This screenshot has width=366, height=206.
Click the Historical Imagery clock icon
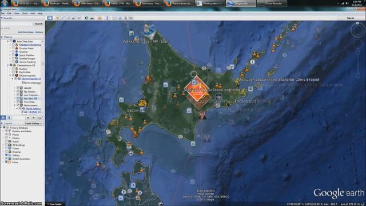click(x=86, y=18)
